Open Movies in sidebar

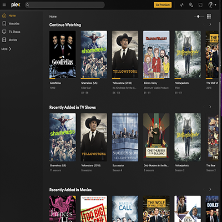tap(13, 40)
